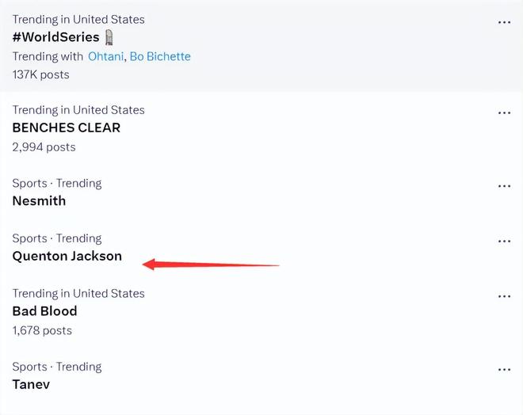Screen dimensions: 523x415
Task: Click the trophy emoji beside #WorldSeries
Action: point(109,37)
